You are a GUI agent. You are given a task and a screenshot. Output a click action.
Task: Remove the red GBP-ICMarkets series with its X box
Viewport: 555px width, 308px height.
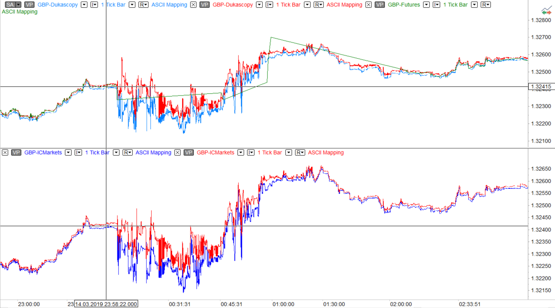coord(178,152)
